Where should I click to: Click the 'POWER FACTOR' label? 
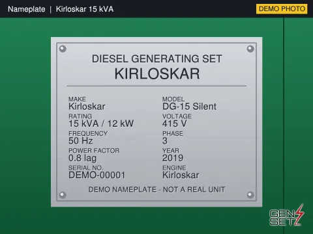[94, 151]
